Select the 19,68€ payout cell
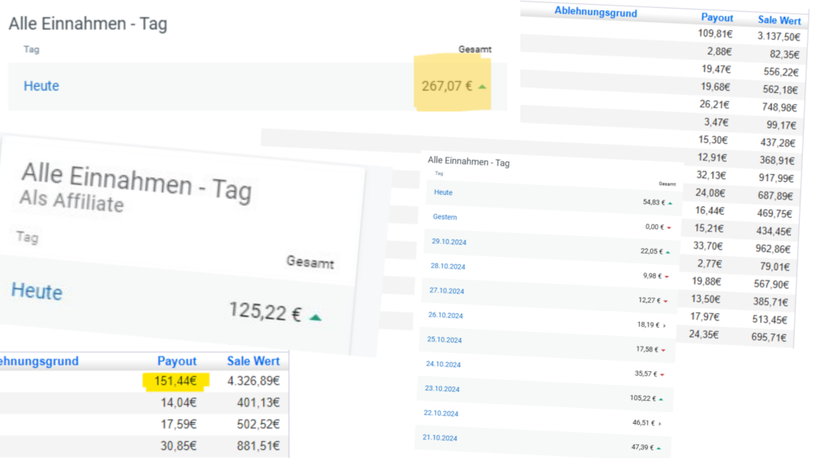Image resolution: width=814 pixels, height=458 pixels. click(x=715, y=87)
